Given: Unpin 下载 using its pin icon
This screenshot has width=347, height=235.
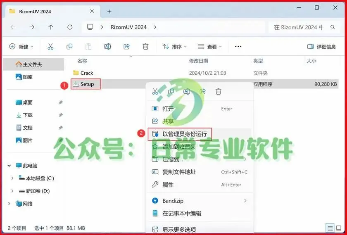Looking at the screenshot, I should (x=60, y=115).
